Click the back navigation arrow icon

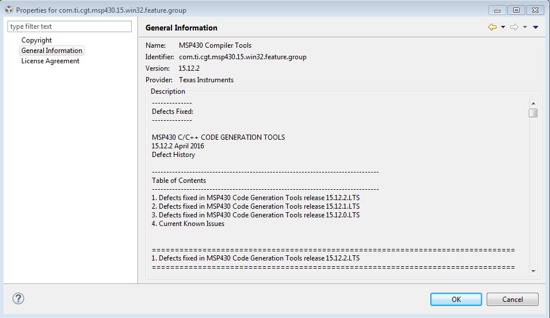tap(492, 27)
